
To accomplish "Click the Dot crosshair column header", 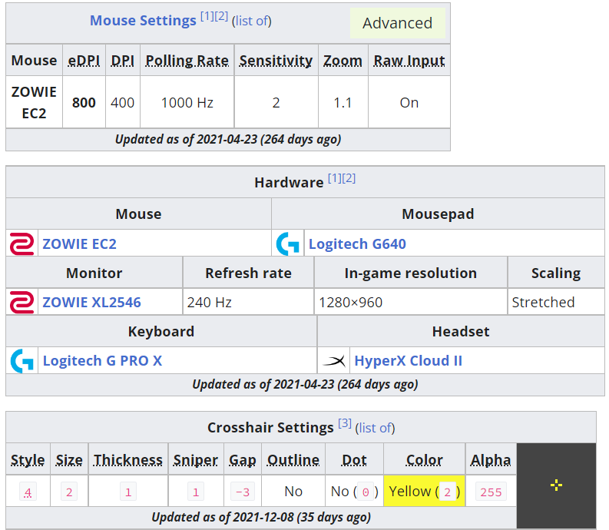I will [x=354, y=460].
